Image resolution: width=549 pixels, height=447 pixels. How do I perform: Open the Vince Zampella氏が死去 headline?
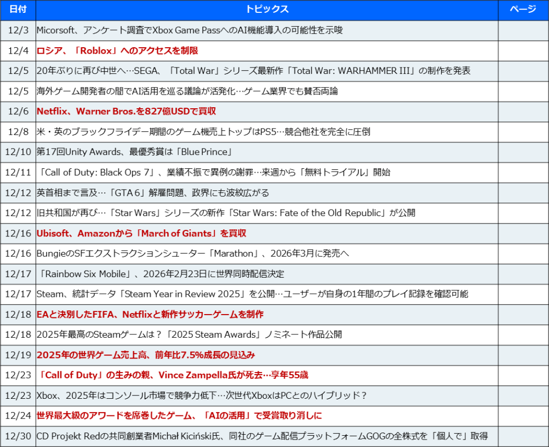[172, 375]
